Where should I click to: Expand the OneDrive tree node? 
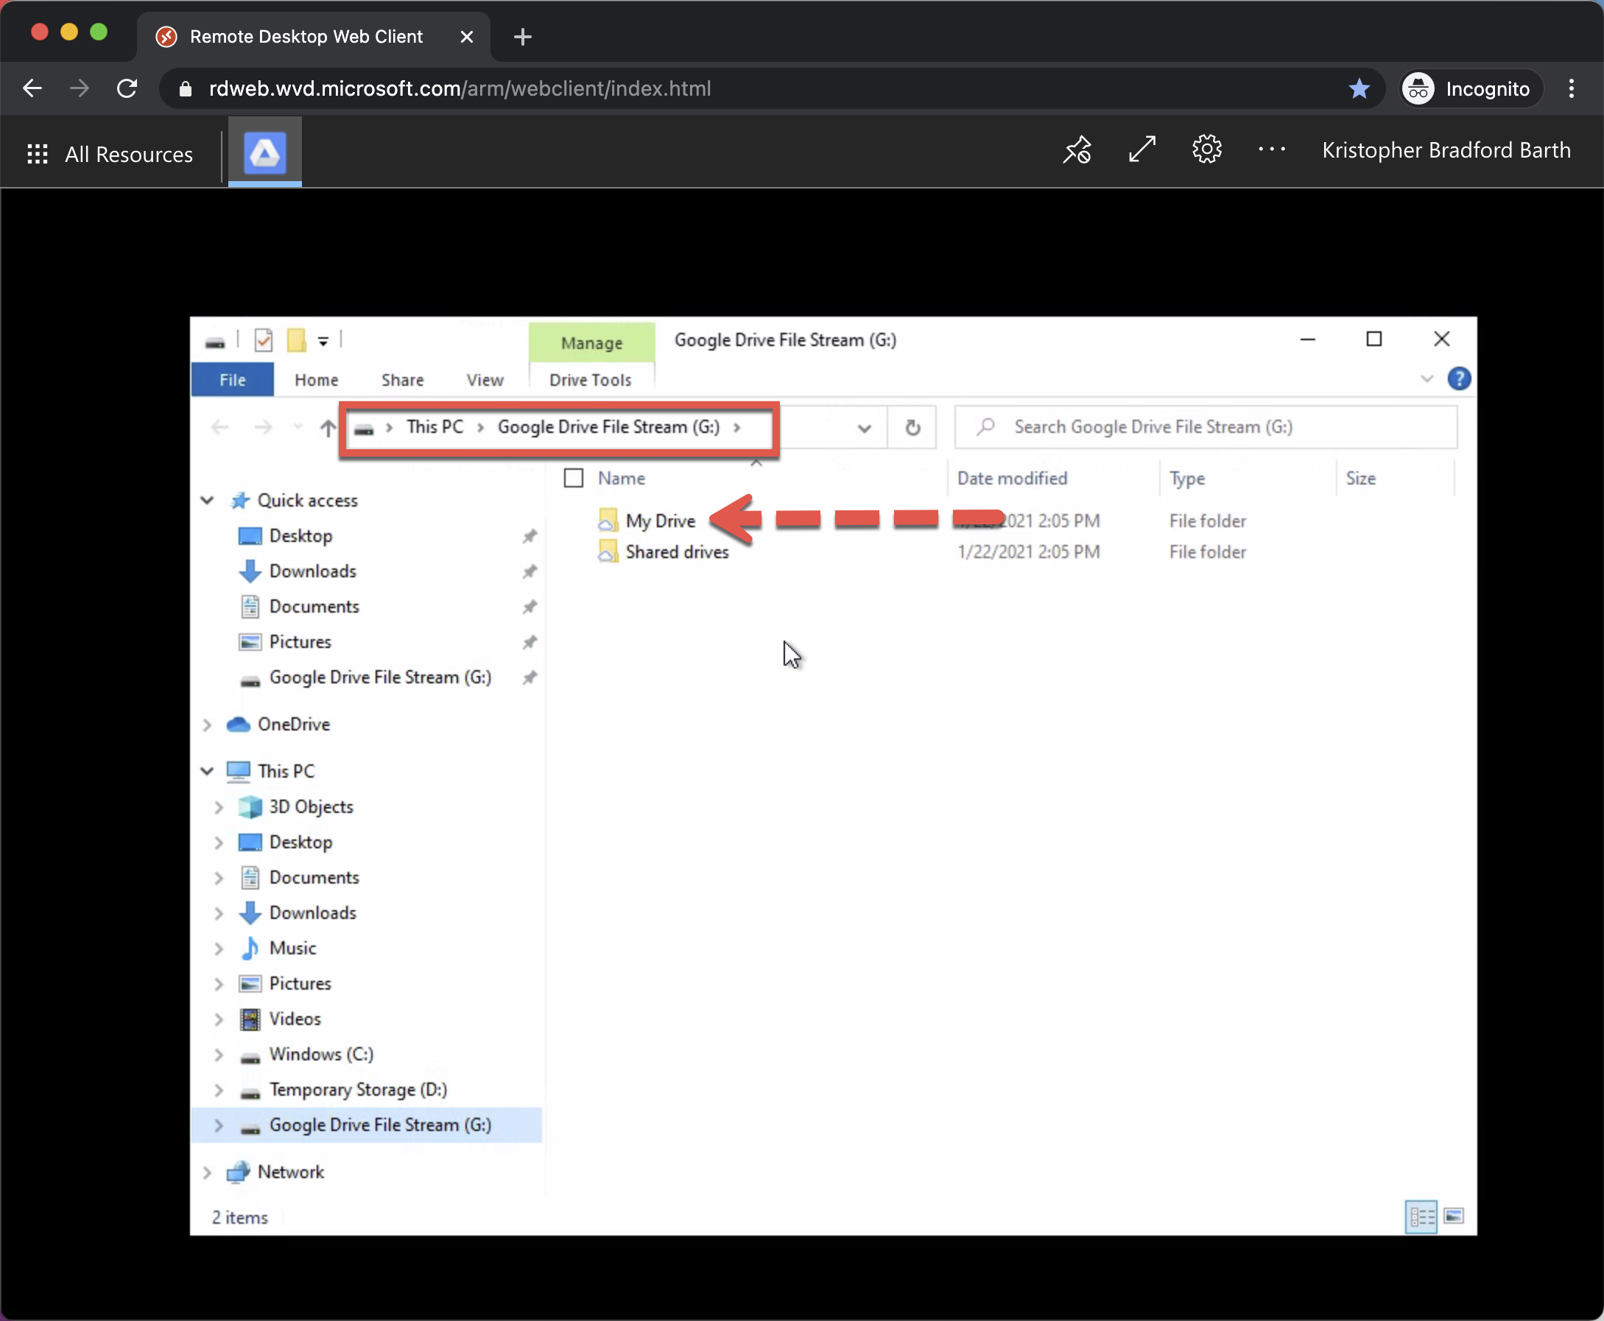point(207,725)
